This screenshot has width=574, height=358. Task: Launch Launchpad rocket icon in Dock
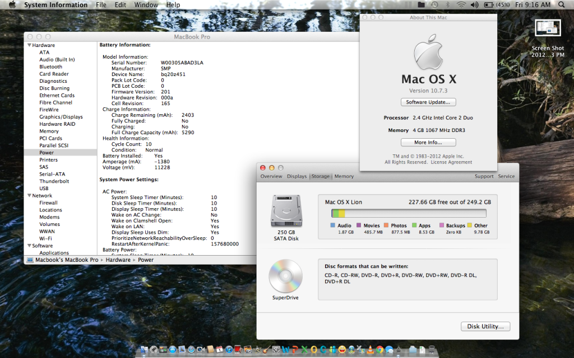pos(154,350)
